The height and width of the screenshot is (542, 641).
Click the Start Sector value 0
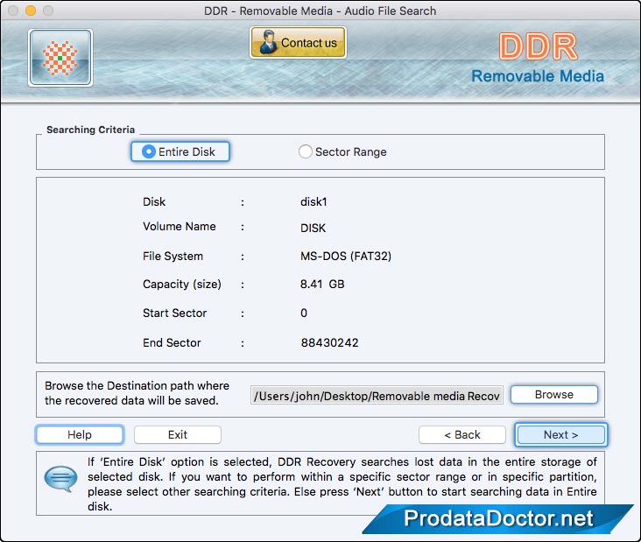[304, 313]
